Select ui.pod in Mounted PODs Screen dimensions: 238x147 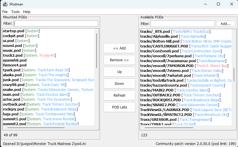coord(48,41)
